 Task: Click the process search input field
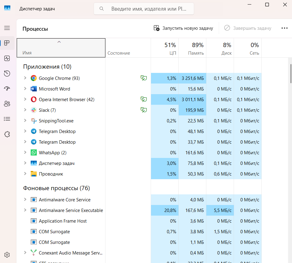coord(144,9)
